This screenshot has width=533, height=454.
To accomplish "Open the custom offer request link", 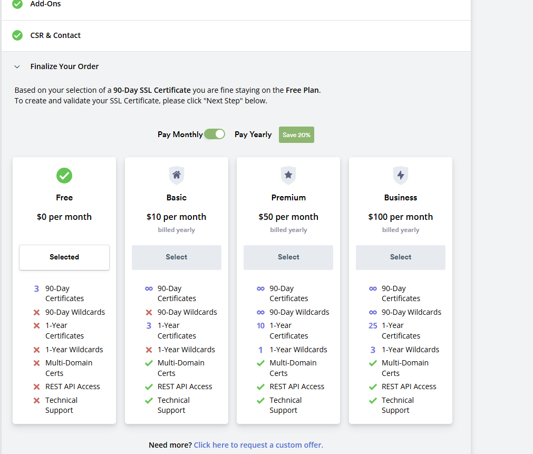I will pos(258,445).
